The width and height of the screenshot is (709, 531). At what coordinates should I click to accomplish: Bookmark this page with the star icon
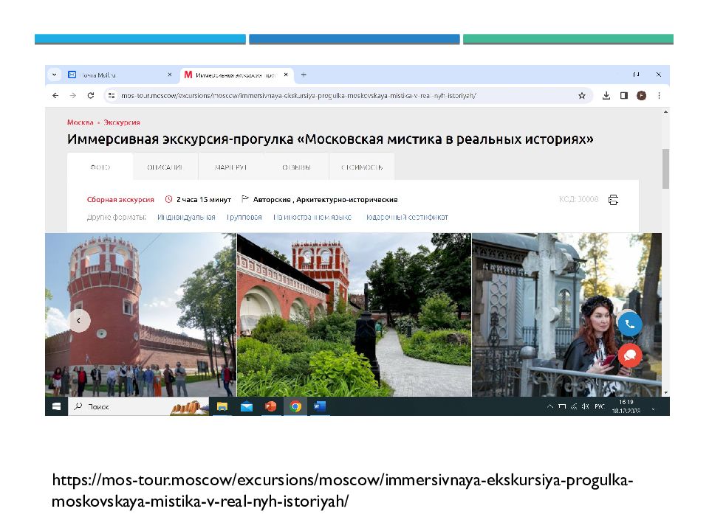(x=582, y=95)
